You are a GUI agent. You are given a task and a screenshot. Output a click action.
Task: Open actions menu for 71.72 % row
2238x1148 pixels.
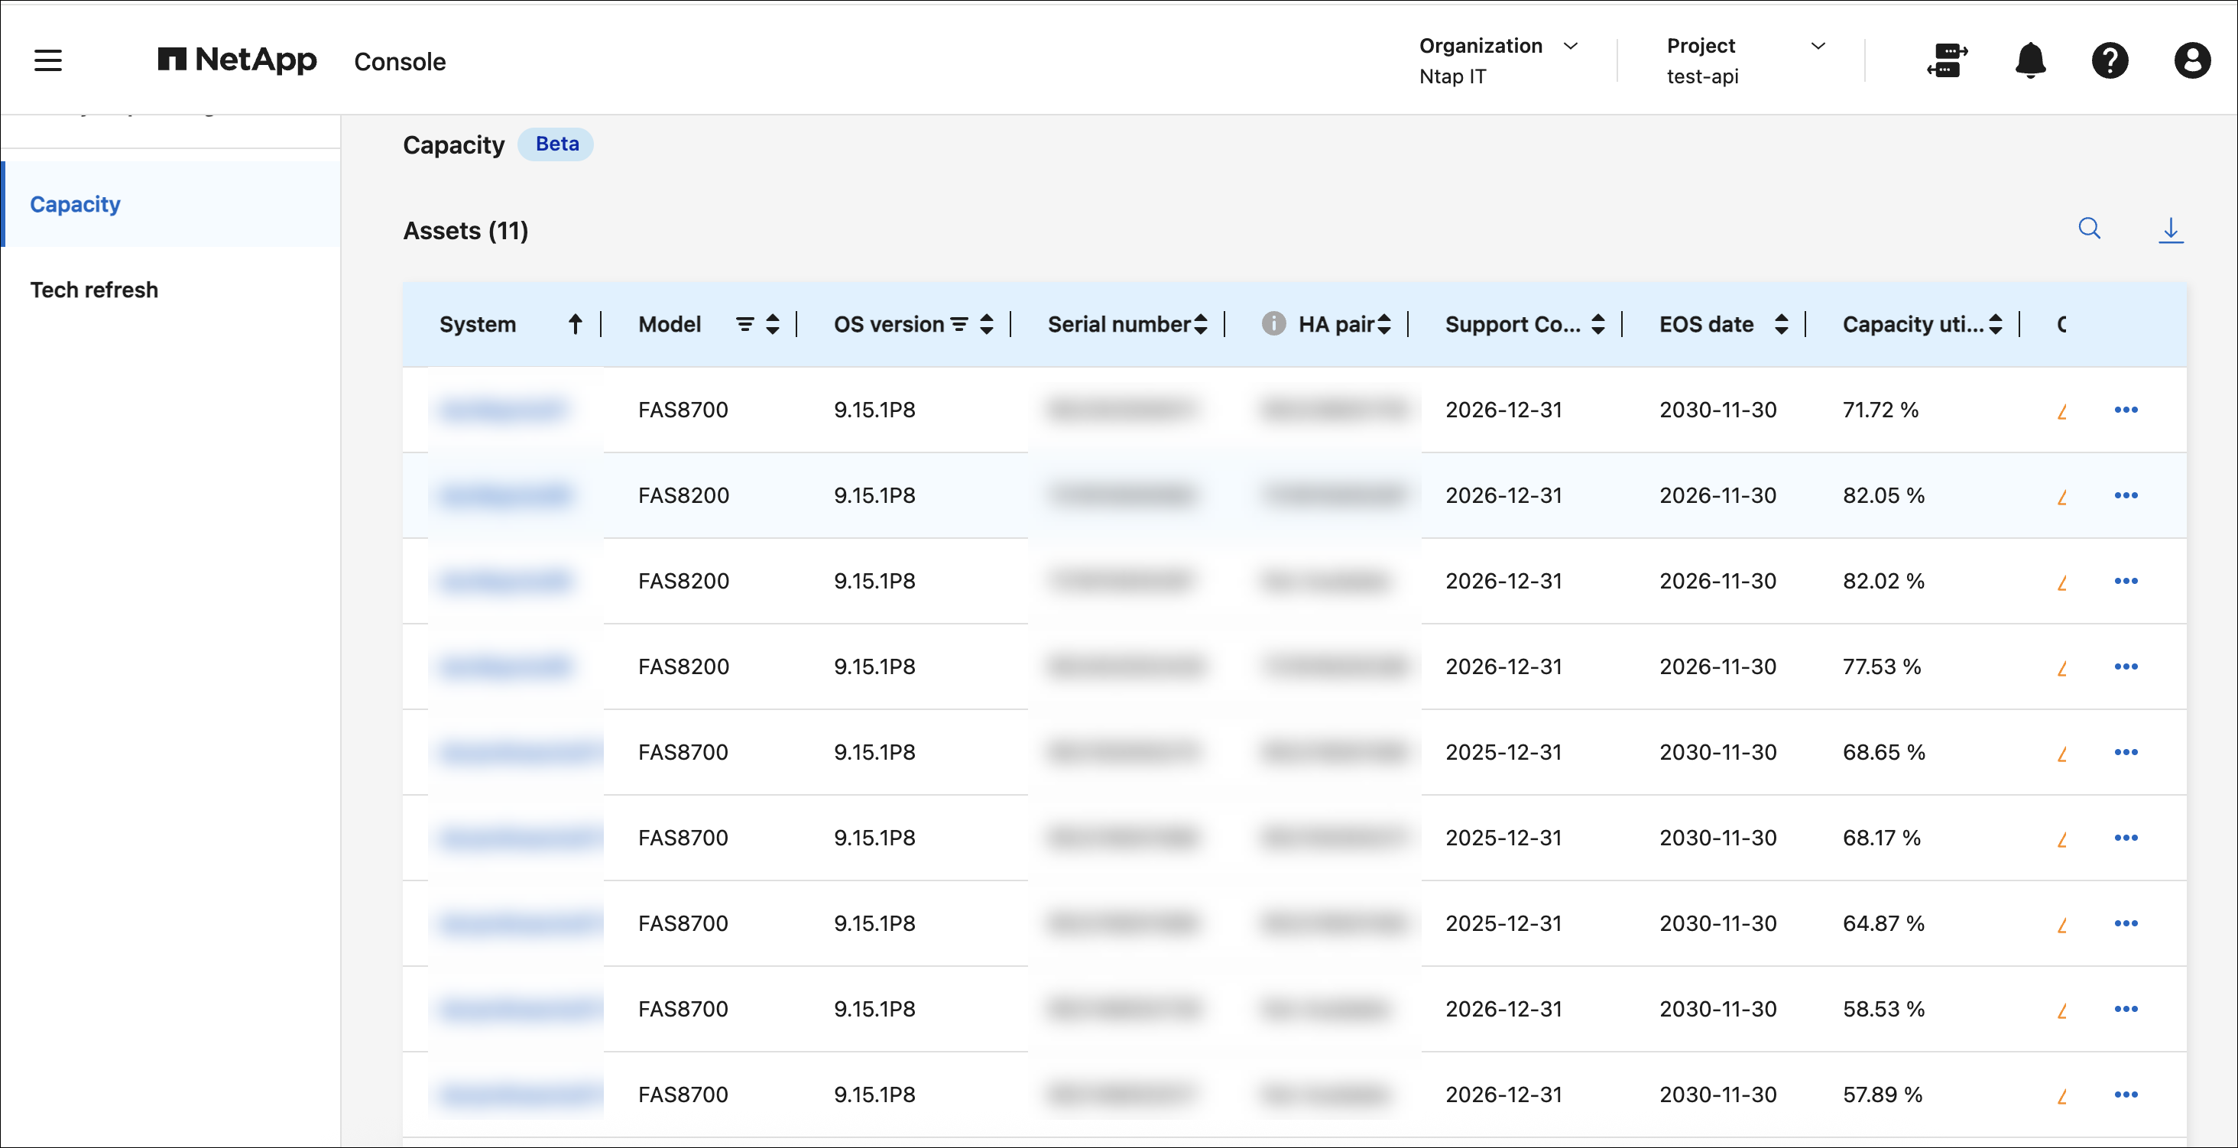(2125, 410)
